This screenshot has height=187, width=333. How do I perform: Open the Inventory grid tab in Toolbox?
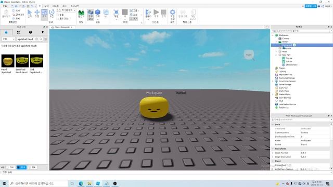tap(18, 32)
